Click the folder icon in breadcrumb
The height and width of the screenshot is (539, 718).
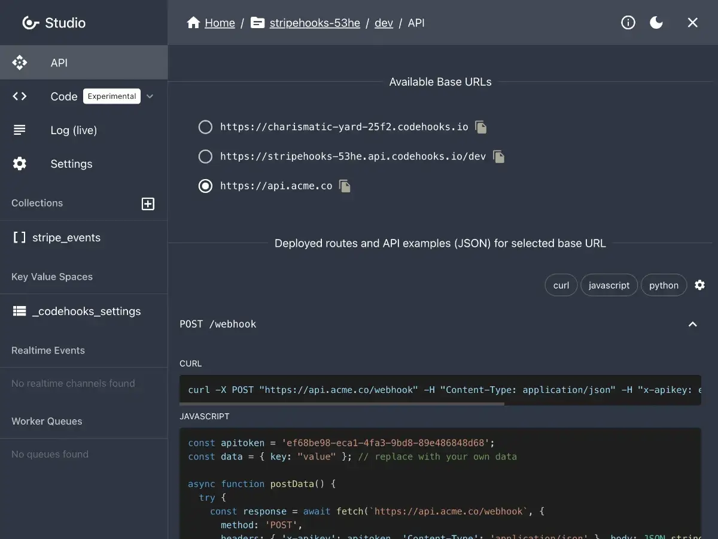258,23
